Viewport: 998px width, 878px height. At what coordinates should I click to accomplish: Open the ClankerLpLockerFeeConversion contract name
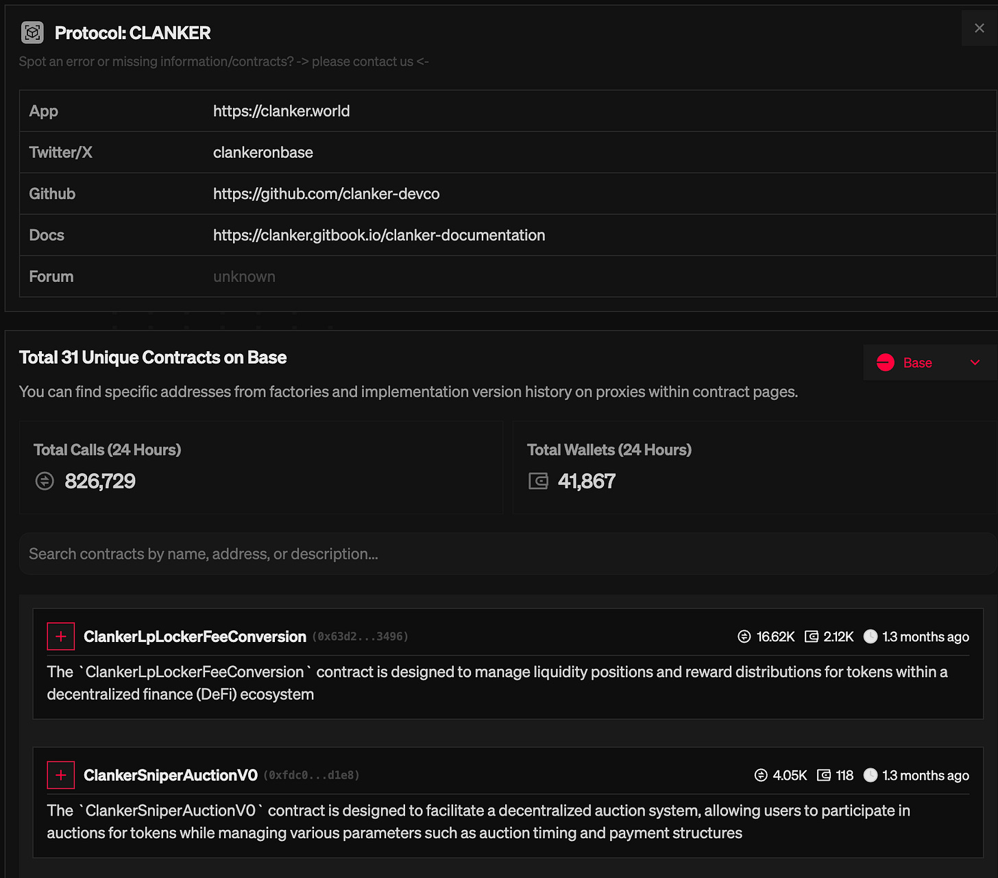click(195, 637)
